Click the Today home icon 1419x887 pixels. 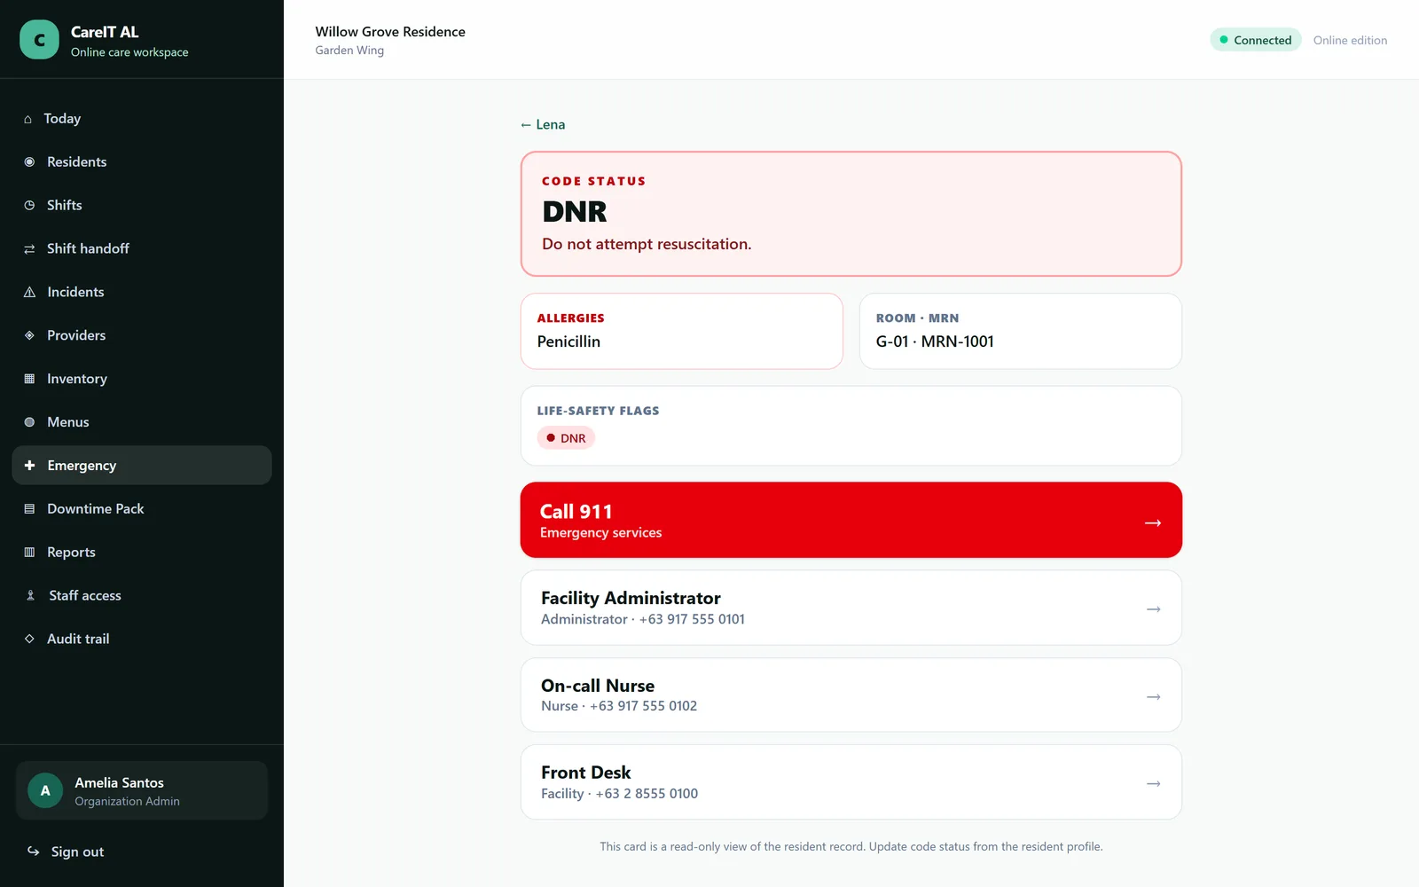coord(27,119)
